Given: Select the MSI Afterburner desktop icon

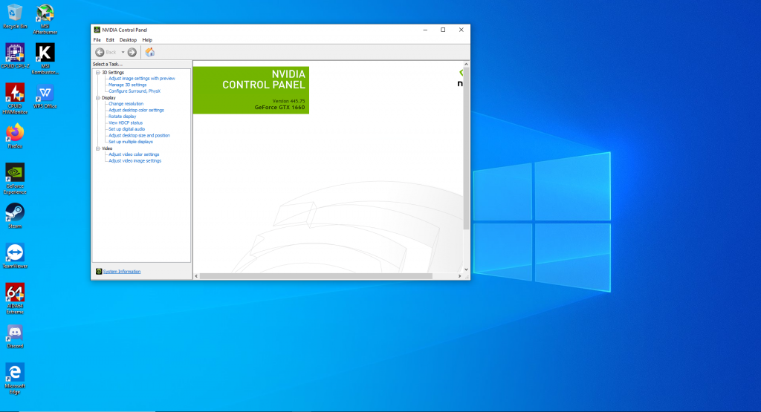Looking at the screenshot, I should pos(45,19).
